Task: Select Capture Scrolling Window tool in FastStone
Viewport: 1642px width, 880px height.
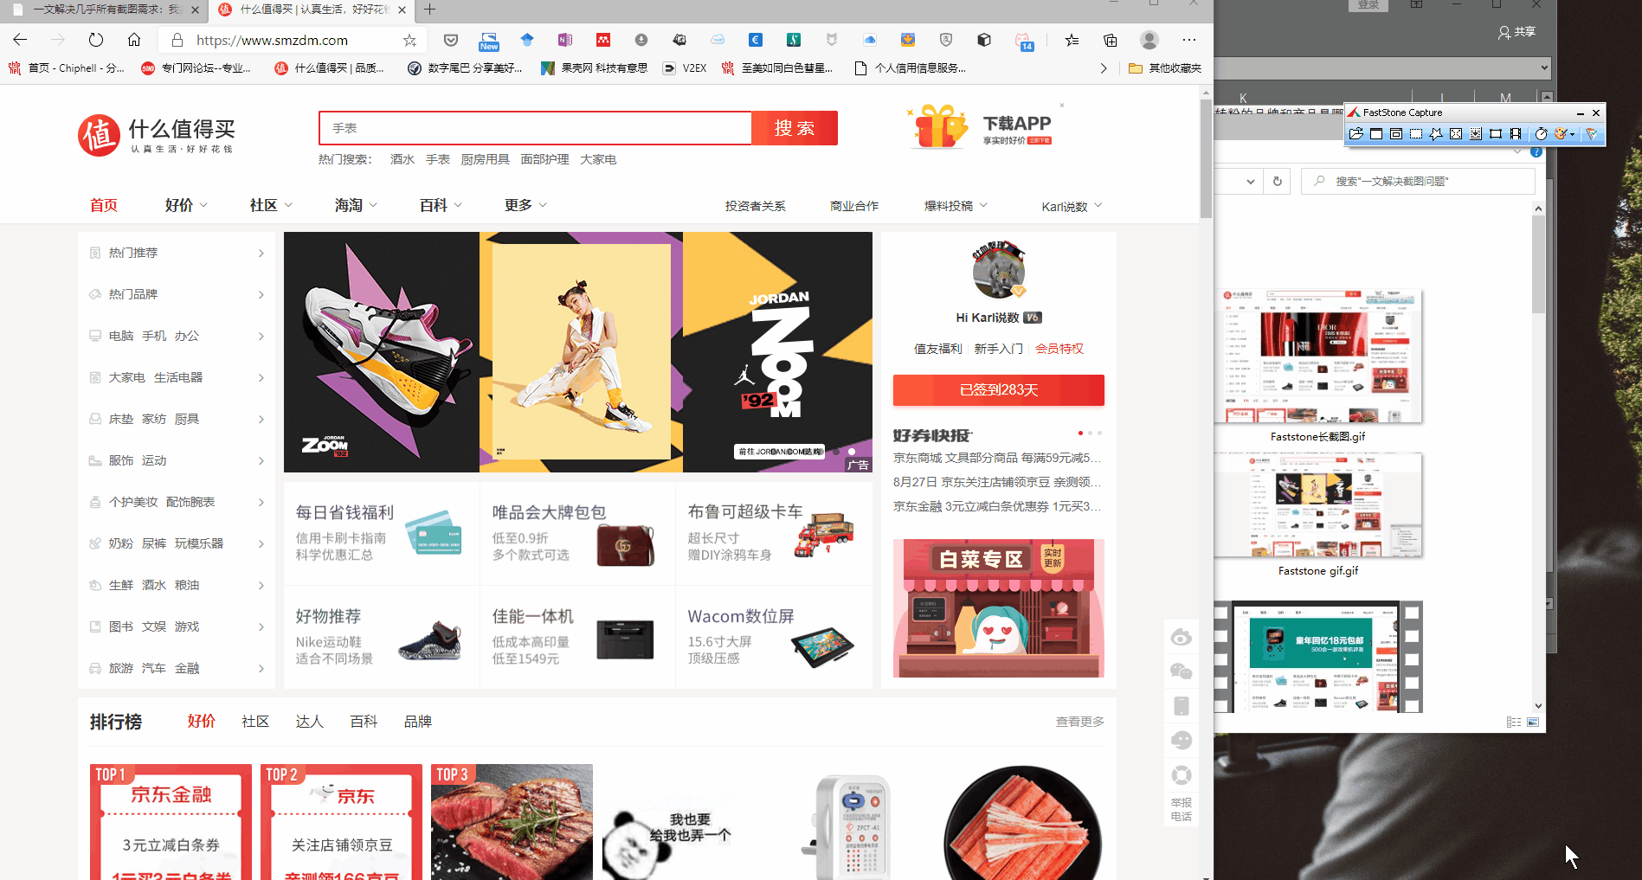Action: [1476, 133]
